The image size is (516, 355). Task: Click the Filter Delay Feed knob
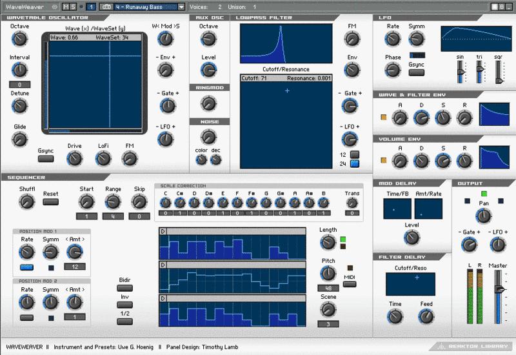pos(426,316)
